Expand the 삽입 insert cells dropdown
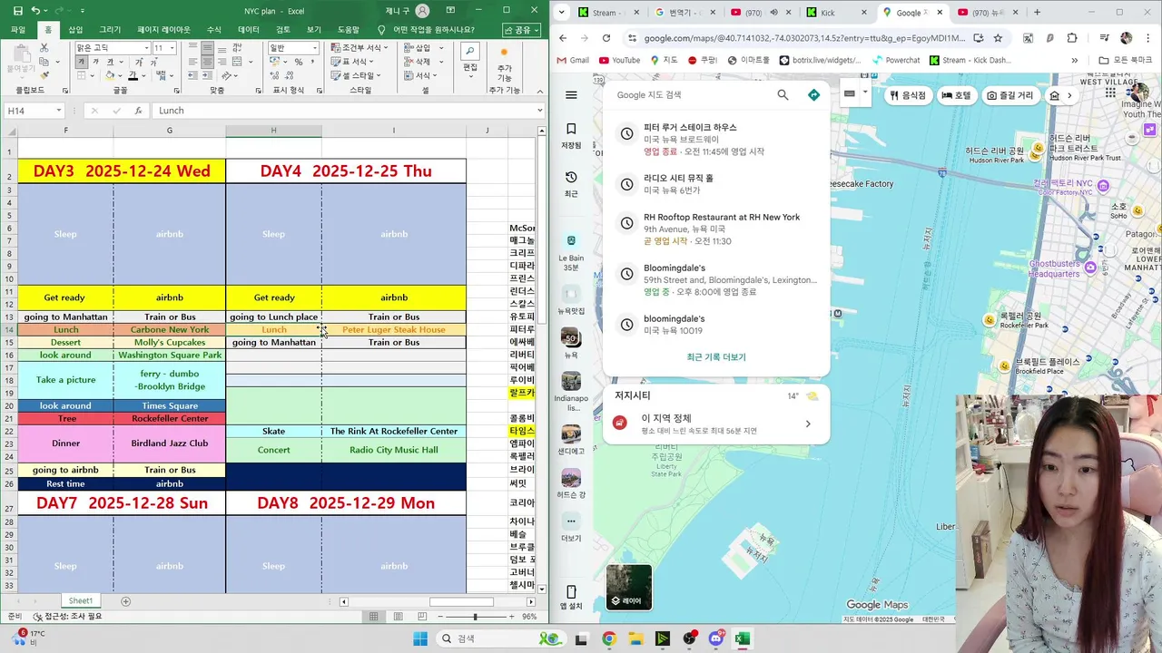The width and height of the screenshot is (1162, 653). [x=441, y=48]
